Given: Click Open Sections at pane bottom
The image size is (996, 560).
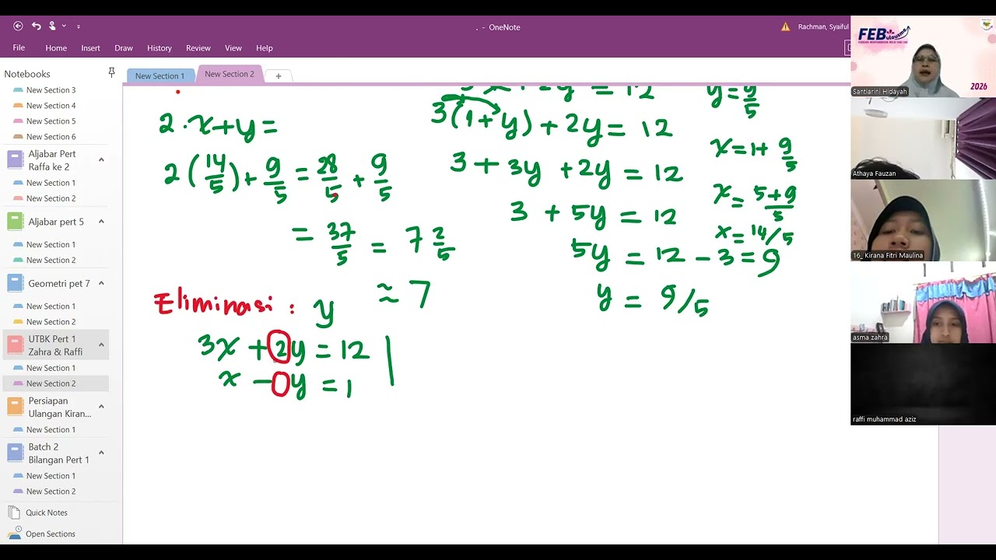Looking at the screenshot, I should click(x=51, y=534).
